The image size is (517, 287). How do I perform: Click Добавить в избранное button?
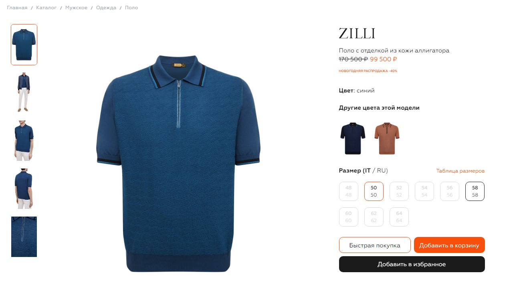point(412,264)
